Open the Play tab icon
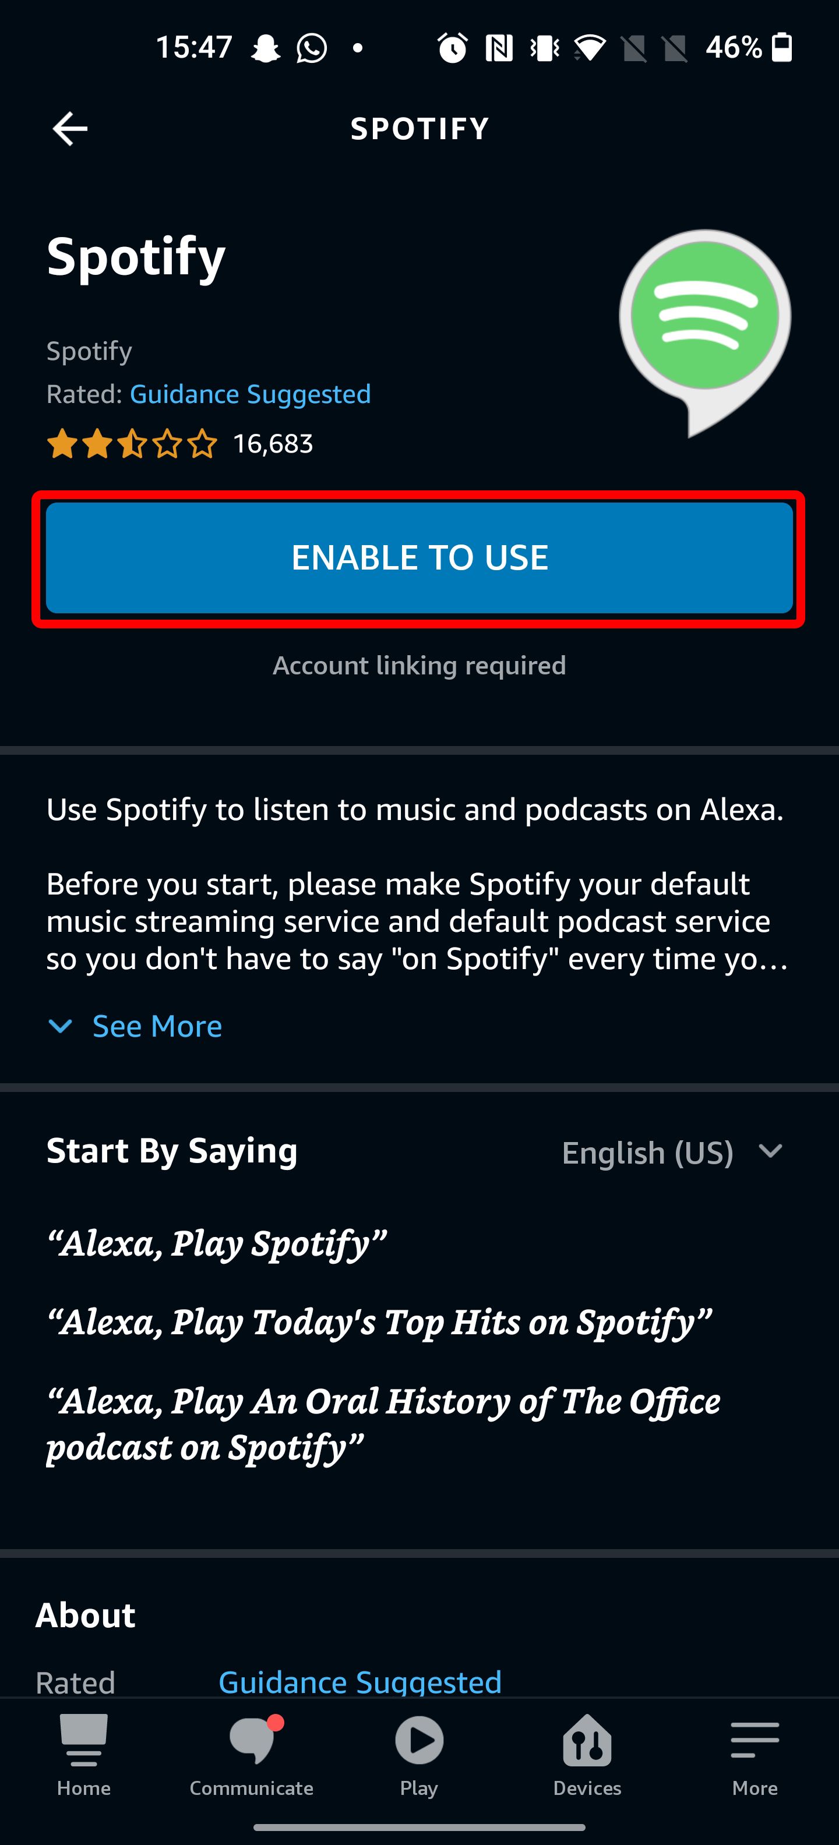The height and width of the screenshot is (1845, 839). coord(419,1740)
